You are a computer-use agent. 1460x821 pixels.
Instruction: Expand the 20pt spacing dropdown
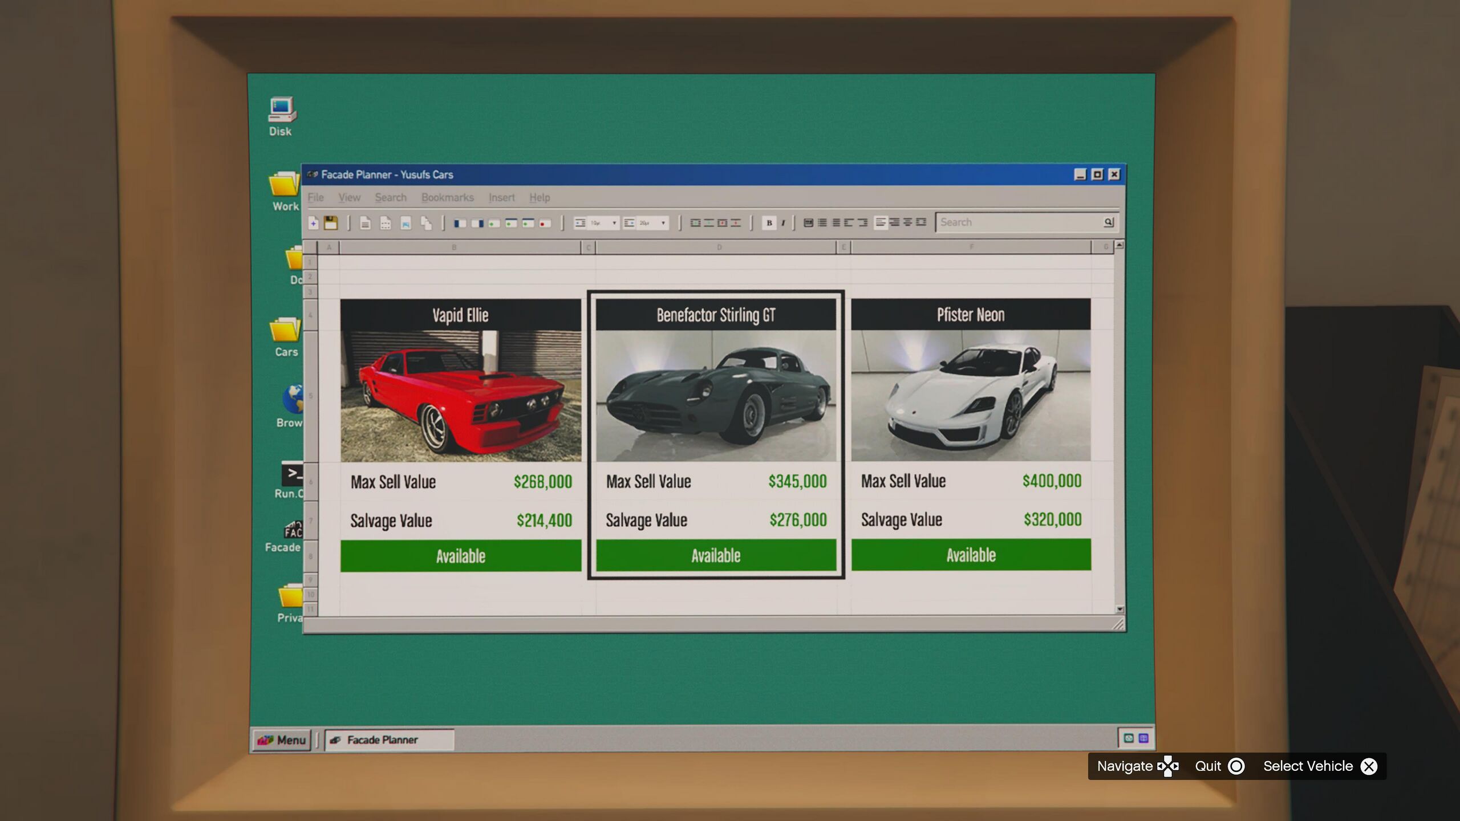pos(663,223)
